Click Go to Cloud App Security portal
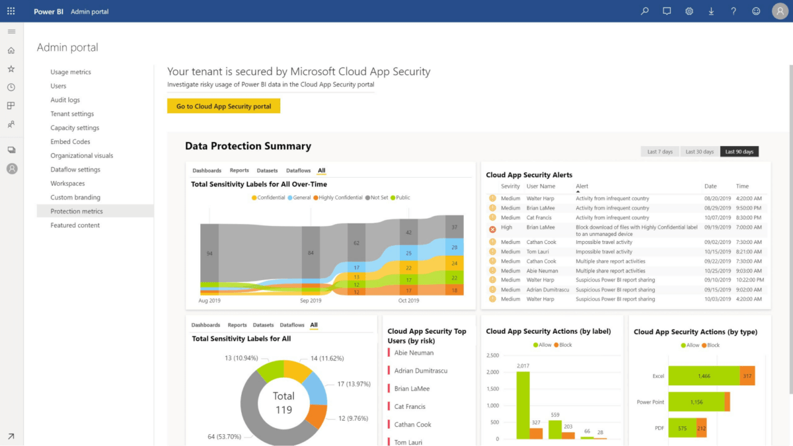This screenshot has width=793, height=446. click(223, 106)
